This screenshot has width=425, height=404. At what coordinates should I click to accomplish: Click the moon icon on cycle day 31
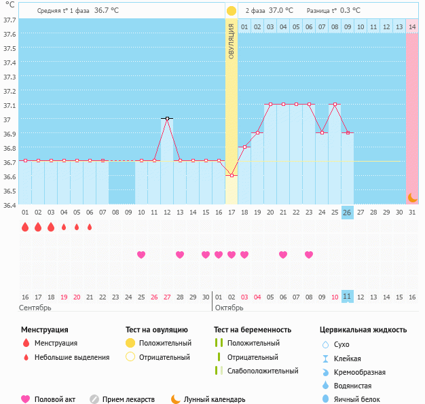pyautogui.click(x=412, y=198)
